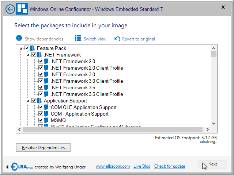Click the .NET Framework folder package icon

(39, 55)
